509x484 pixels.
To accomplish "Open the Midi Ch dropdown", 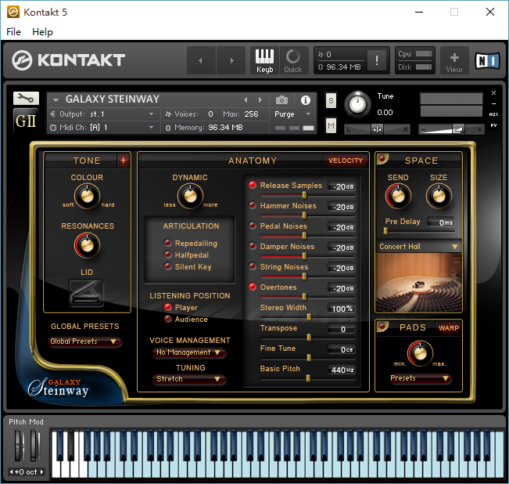I will (102, 128).
